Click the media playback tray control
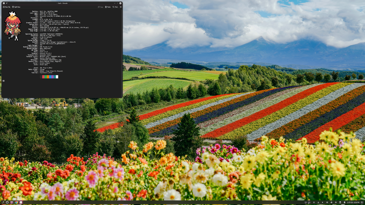Image resolution: width=365 pixels, height=205 pixels. tap(323, 202)
